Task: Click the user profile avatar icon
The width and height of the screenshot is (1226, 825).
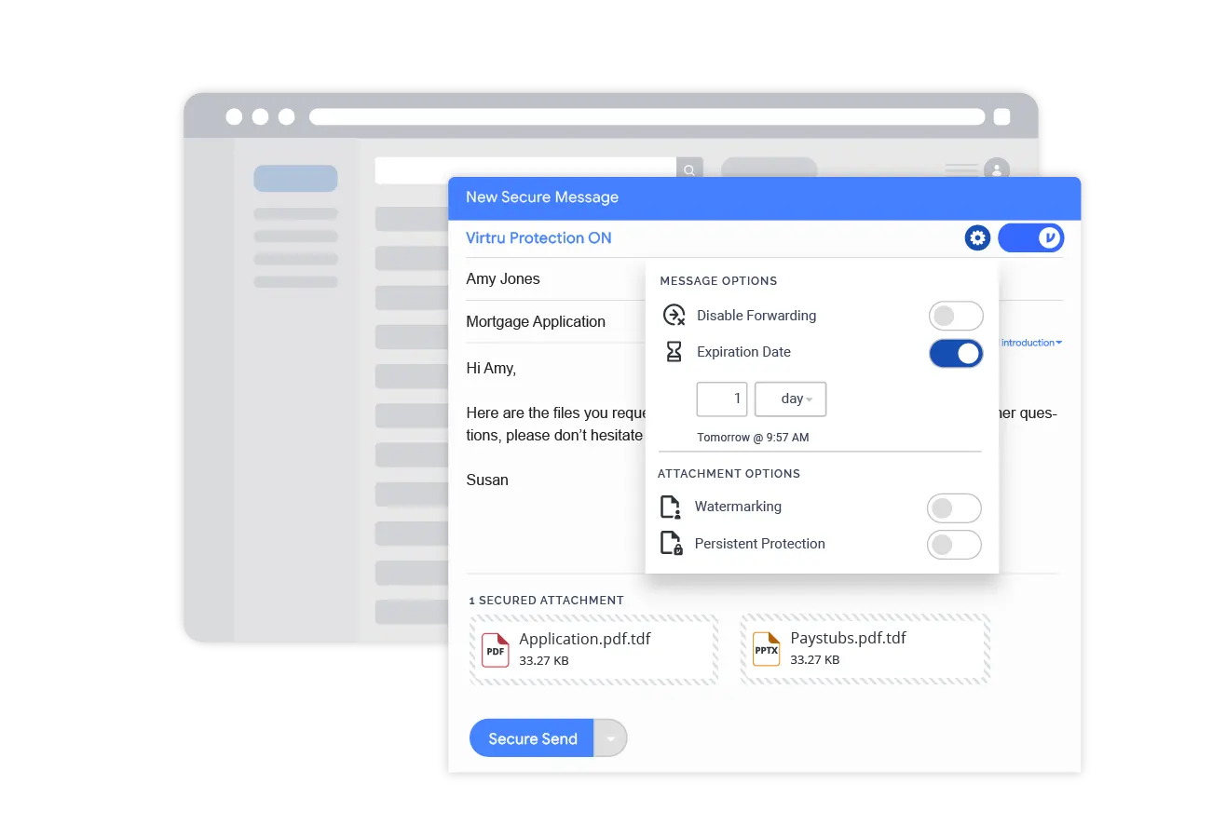Action: [997, 170]
